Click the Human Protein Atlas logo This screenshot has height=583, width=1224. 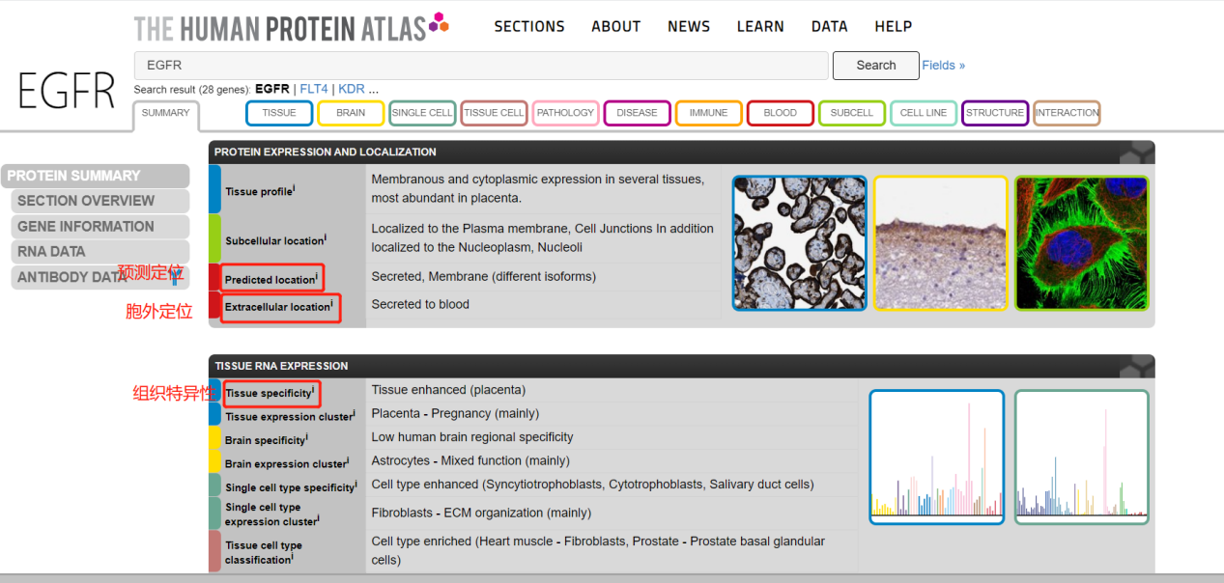[x=290, y=27]
